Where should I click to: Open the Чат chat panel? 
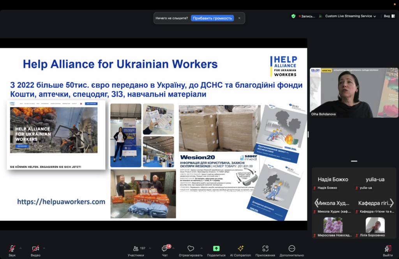point(165,250)
